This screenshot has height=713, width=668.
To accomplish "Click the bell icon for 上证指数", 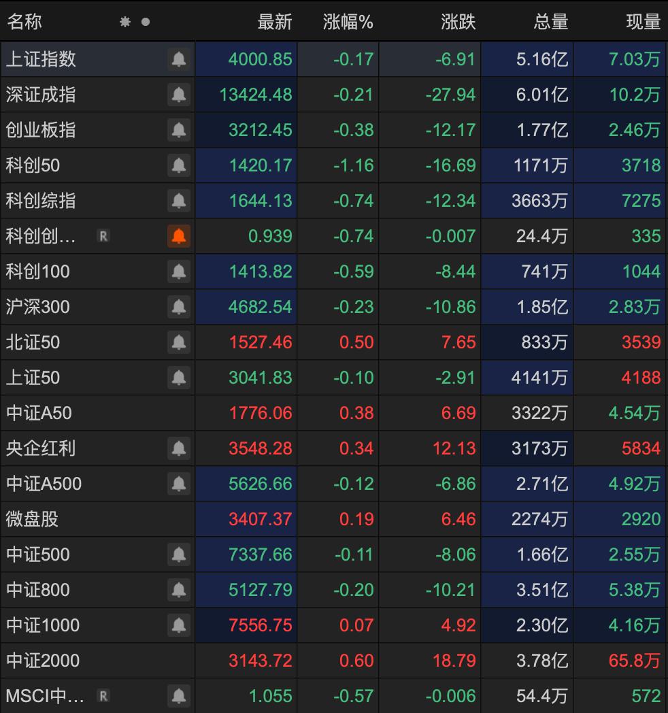I will pyautogui.click(x=179, y=59).
